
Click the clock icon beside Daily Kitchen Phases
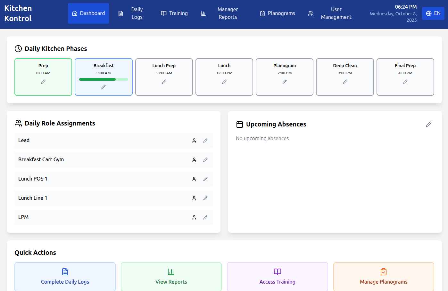[x=18, y=49]
